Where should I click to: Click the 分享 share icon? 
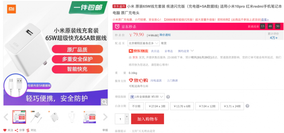coord(16,130)
